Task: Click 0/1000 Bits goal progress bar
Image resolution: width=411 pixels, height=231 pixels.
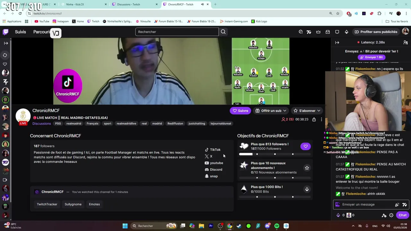Action: coord(275,197)
